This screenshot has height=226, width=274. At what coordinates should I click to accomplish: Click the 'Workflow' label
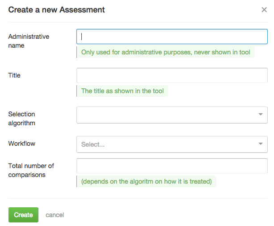(x=21, y=144)
